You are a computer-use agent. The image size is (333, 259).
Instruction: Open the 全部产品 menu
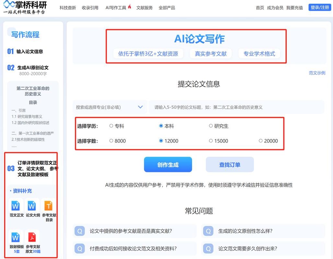pos(166,7)
